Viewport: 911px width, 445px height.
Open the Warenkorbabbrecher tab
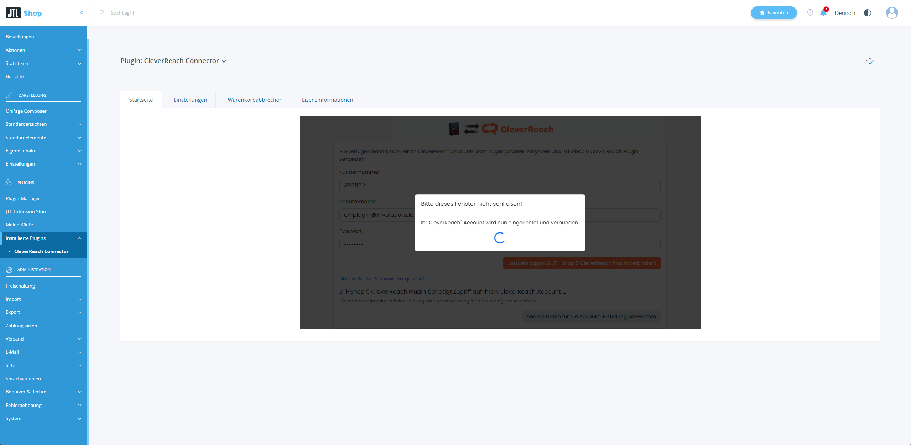pyautogui.click(x=254, y=100)
